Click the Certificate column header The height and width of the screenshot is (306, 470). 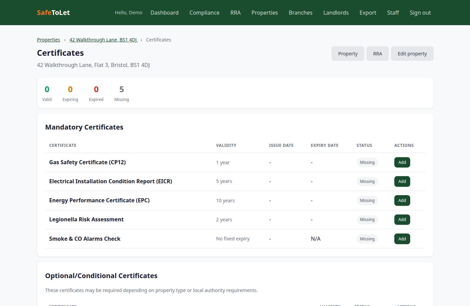[x=63, y=145]
